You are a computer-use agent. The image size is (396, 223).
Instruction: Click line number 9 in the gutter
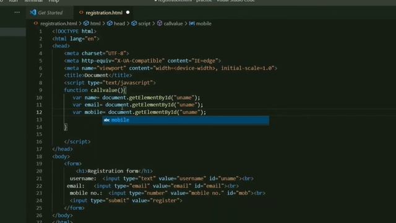point(41,90)
